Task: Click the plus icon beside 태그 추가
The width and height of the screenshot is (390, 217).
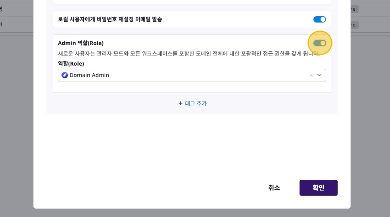Action: (181, 104)
